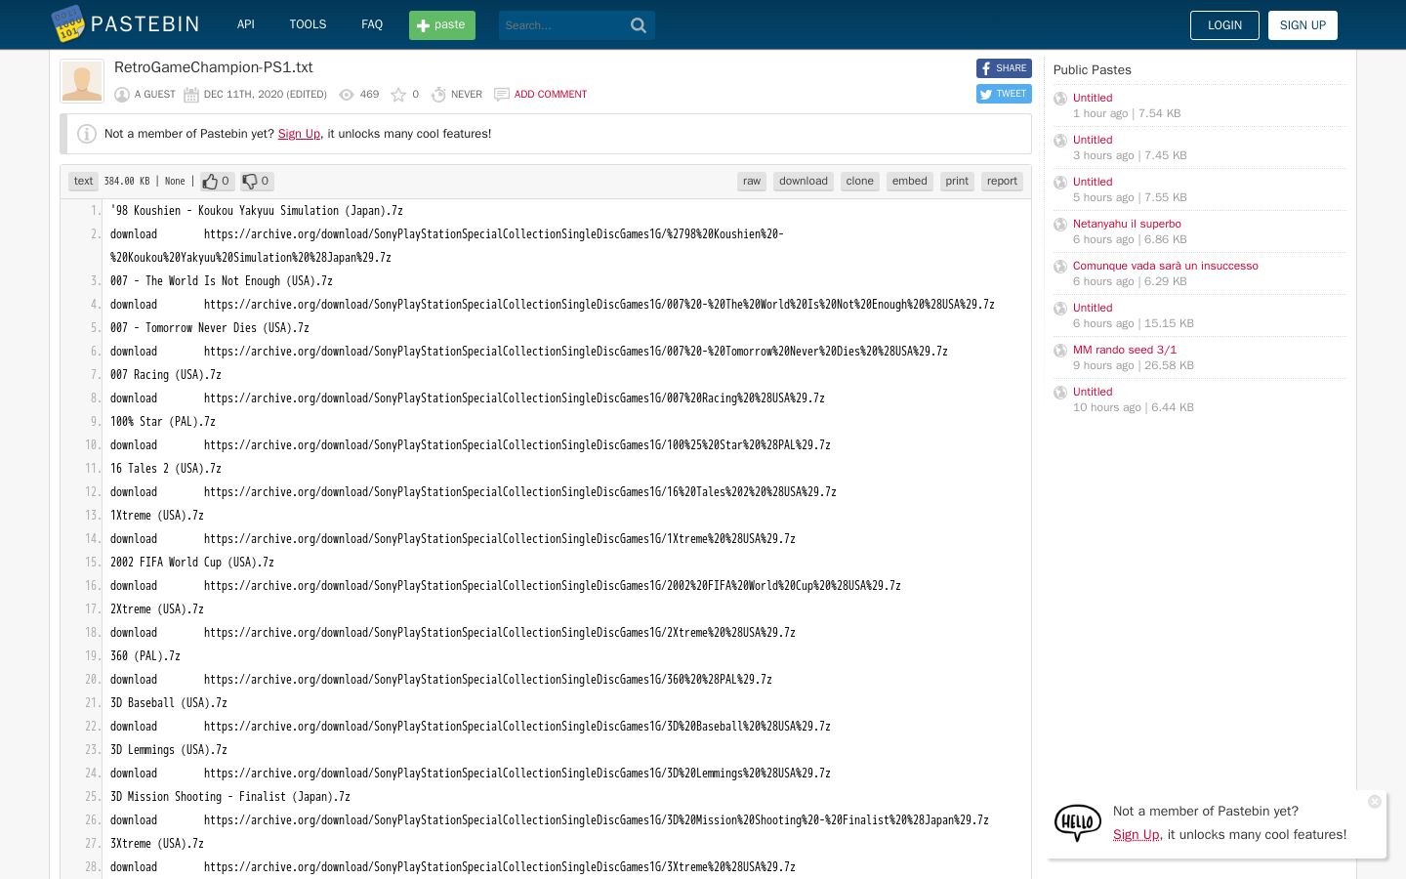Image resolution: width=1406 pixels, height=879 pixels.
Task: Clone this paste
Action: (x=860, y=182)
